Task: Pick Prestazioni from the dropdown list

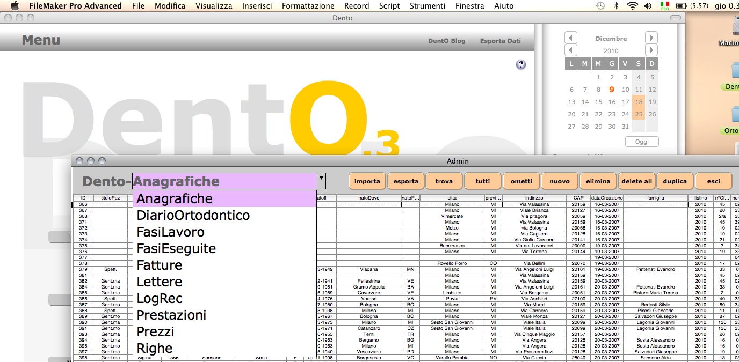Action: pos(224,315)
